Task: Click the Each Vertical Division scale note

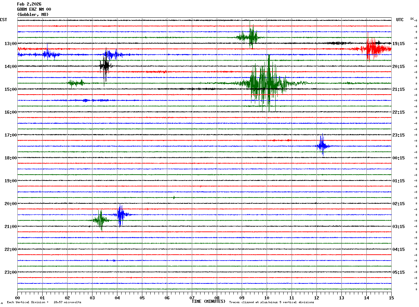Action: click(x=44, y=302)
